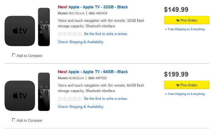The height and width of the screenshot is (129, 214).
Task: Click the $199.99 price
Action: [x=176, y=74]
